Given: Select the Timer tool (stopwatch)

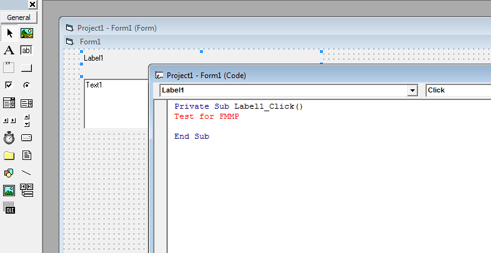Looking at the screenshot, I should pyautogui.click(x=9, y=138).
